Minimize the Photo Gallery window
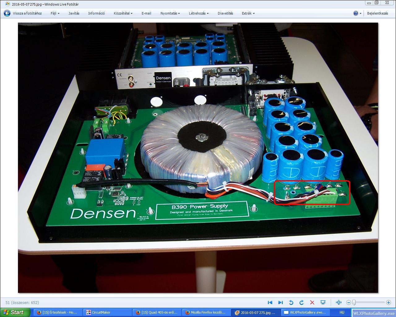The height and width of the screenshot is (317, 396). (x=369, y=3)
